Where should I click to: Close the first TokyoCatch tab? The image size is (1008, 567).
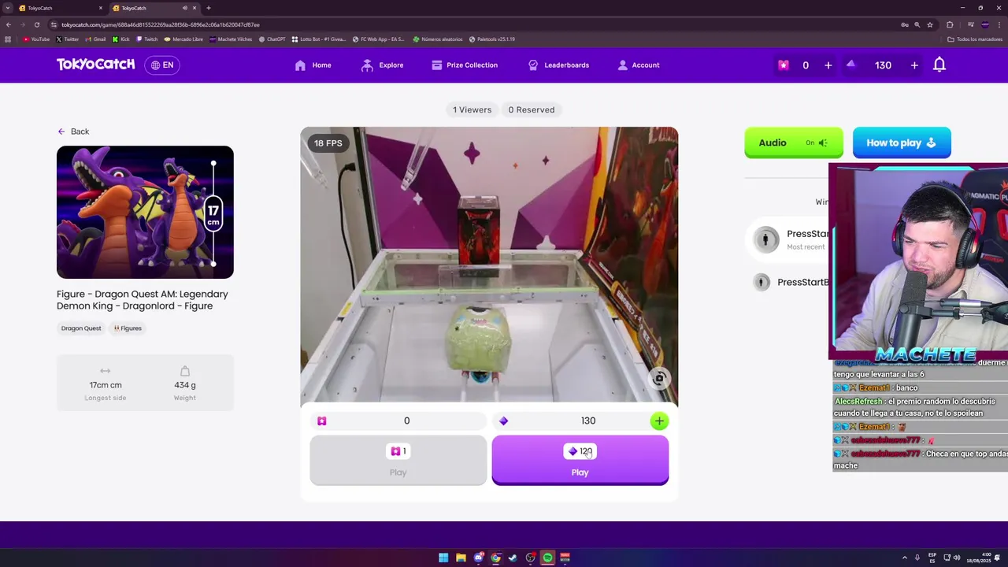click(101, 8)
